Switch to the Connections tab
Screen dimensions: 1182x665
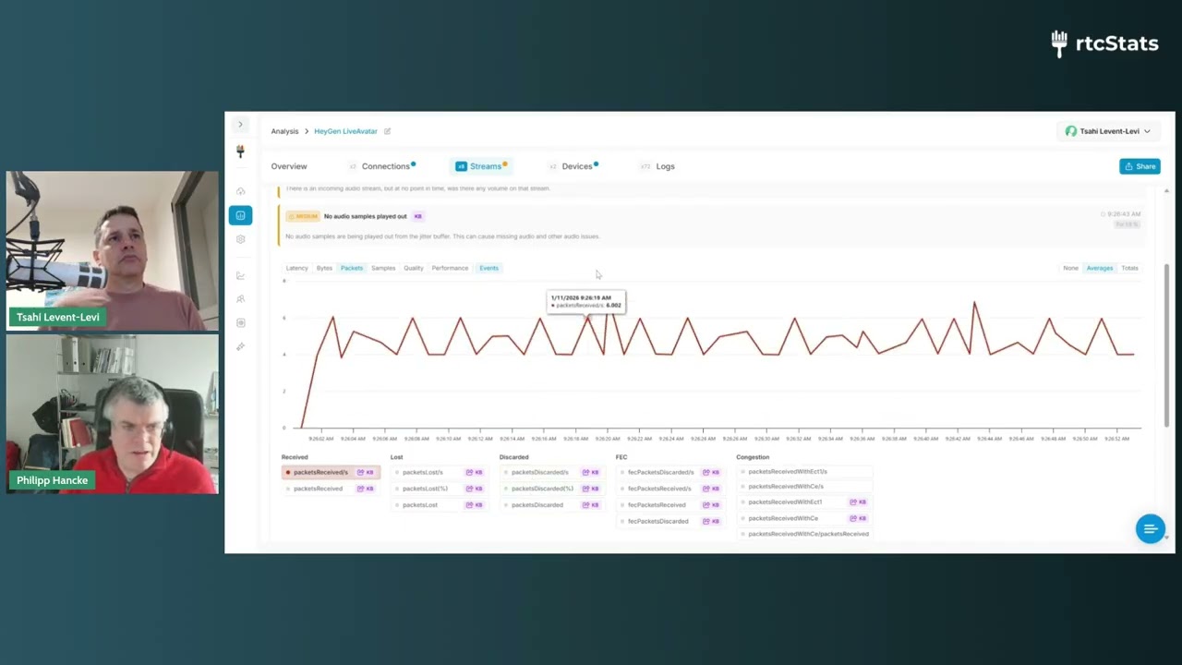(385, 166)
